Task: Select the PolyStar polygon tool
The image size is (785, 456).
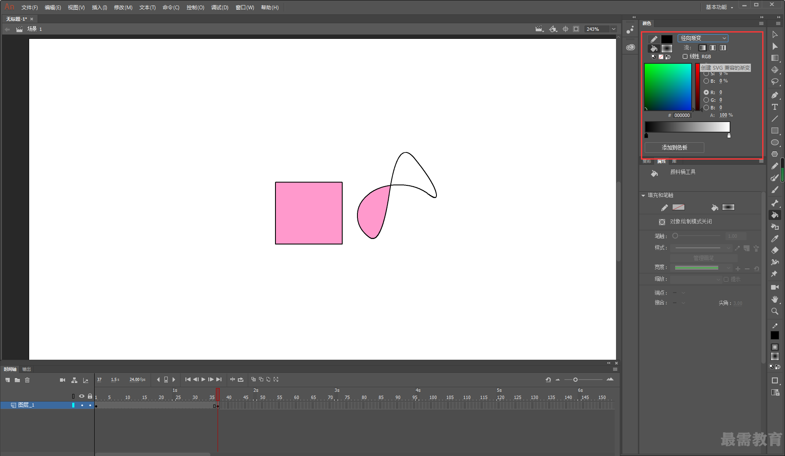Action: click(x=775, y=154)
